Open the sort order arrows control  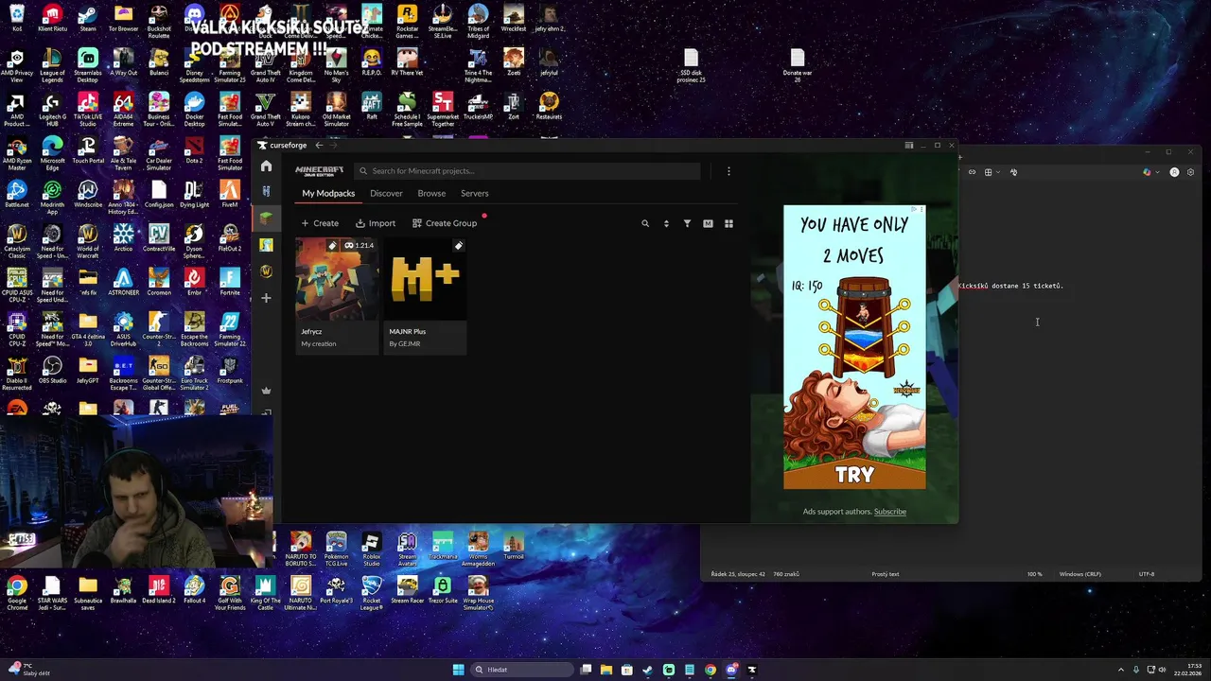(666, 223)
